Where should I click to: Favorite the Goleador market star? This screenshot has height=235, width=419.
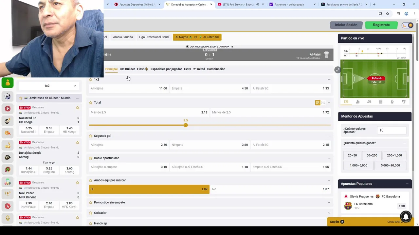[x=91, y=213]
